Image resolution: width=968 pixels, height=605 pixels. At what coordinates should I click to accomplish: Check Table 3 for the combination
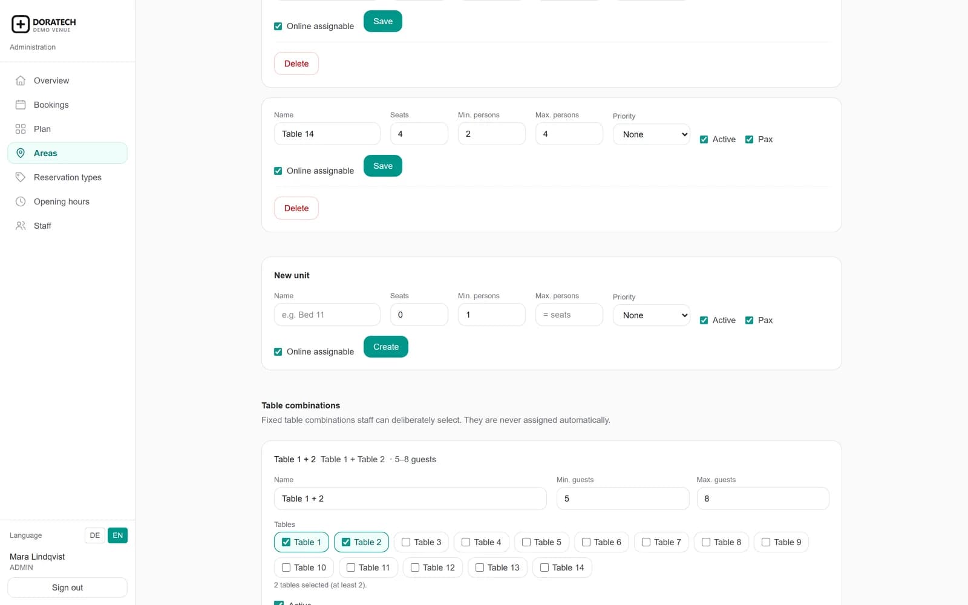tap(421, 542)
